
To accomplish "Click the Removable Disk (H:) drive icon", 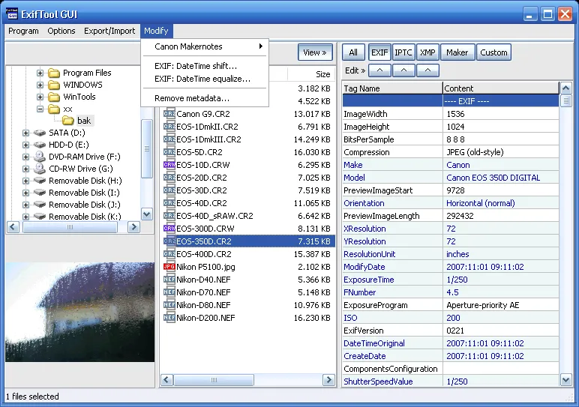I will coord(40,181).
